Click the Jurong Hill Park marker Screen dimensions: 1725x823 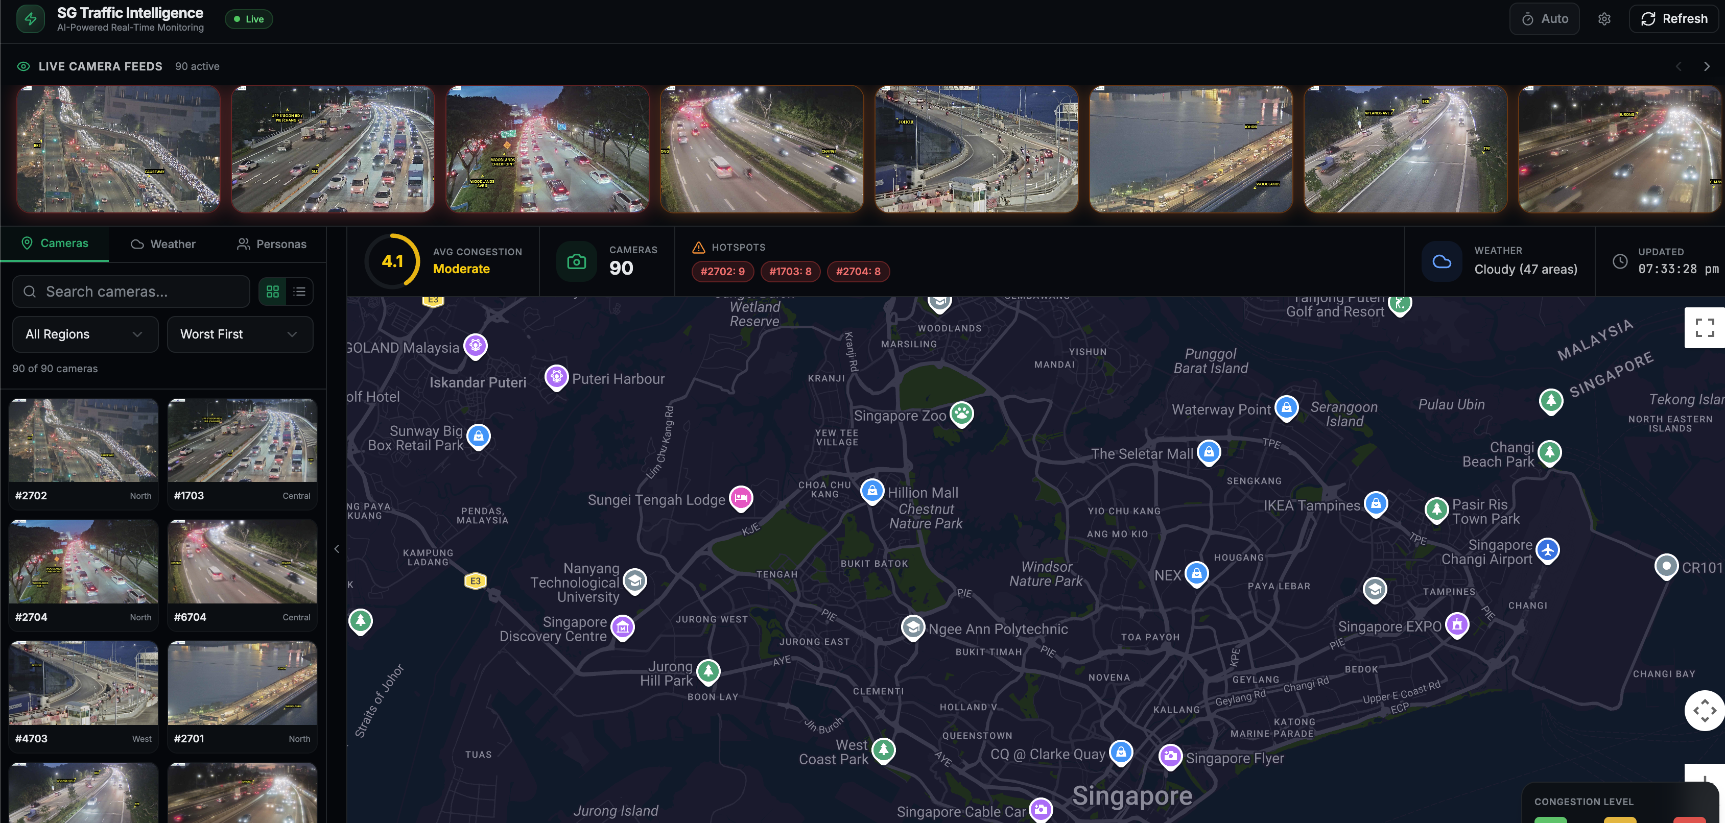tap(708, 672)
